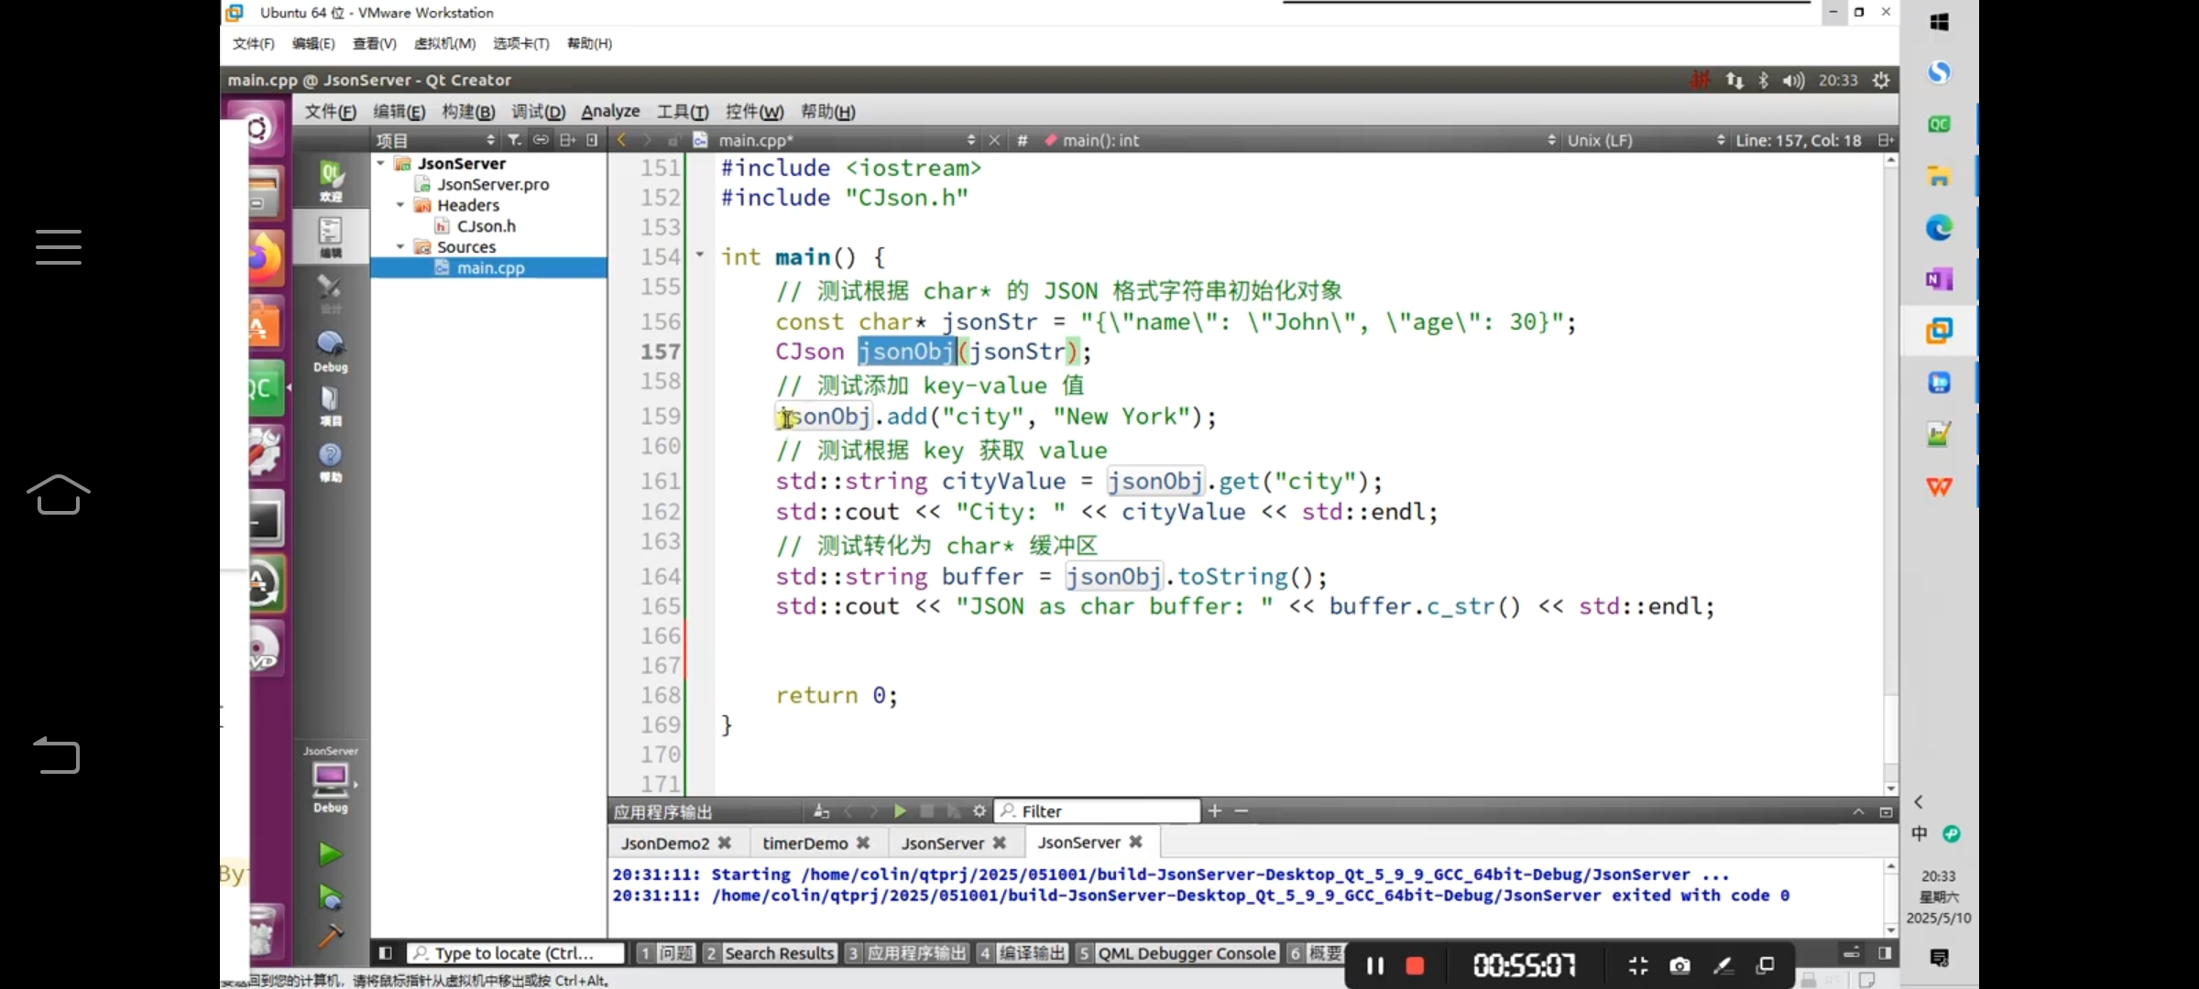Screen dimensions: 2199x989
Task: Click the green Run button in sidebar
Action: 330,854
